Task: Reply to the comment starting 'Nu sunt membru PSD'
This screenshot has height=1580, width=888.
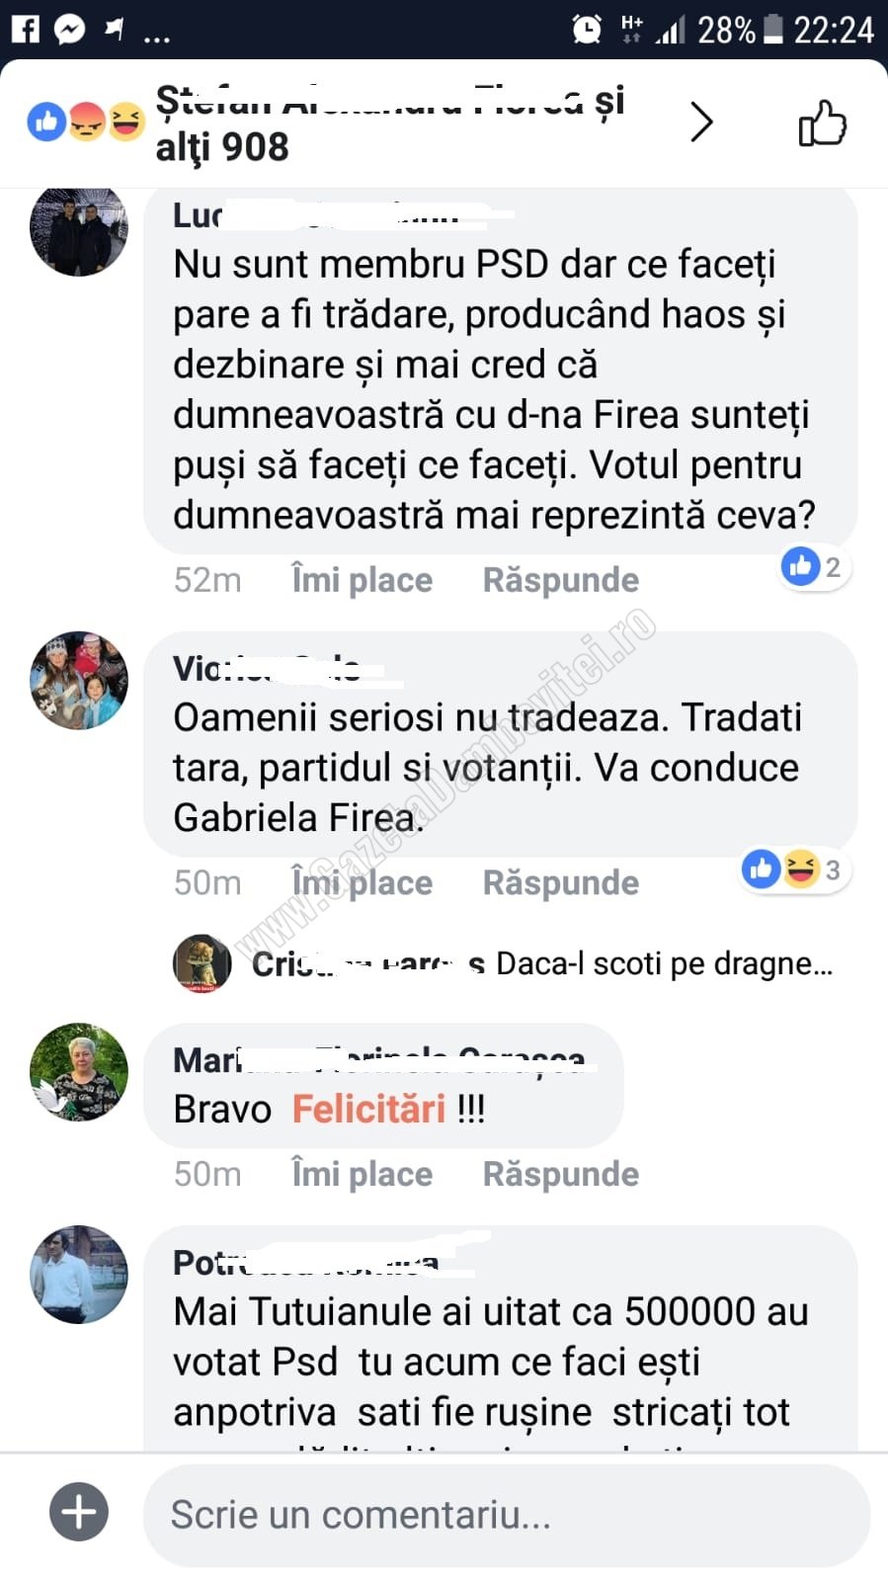Action: tap(560, 580)
